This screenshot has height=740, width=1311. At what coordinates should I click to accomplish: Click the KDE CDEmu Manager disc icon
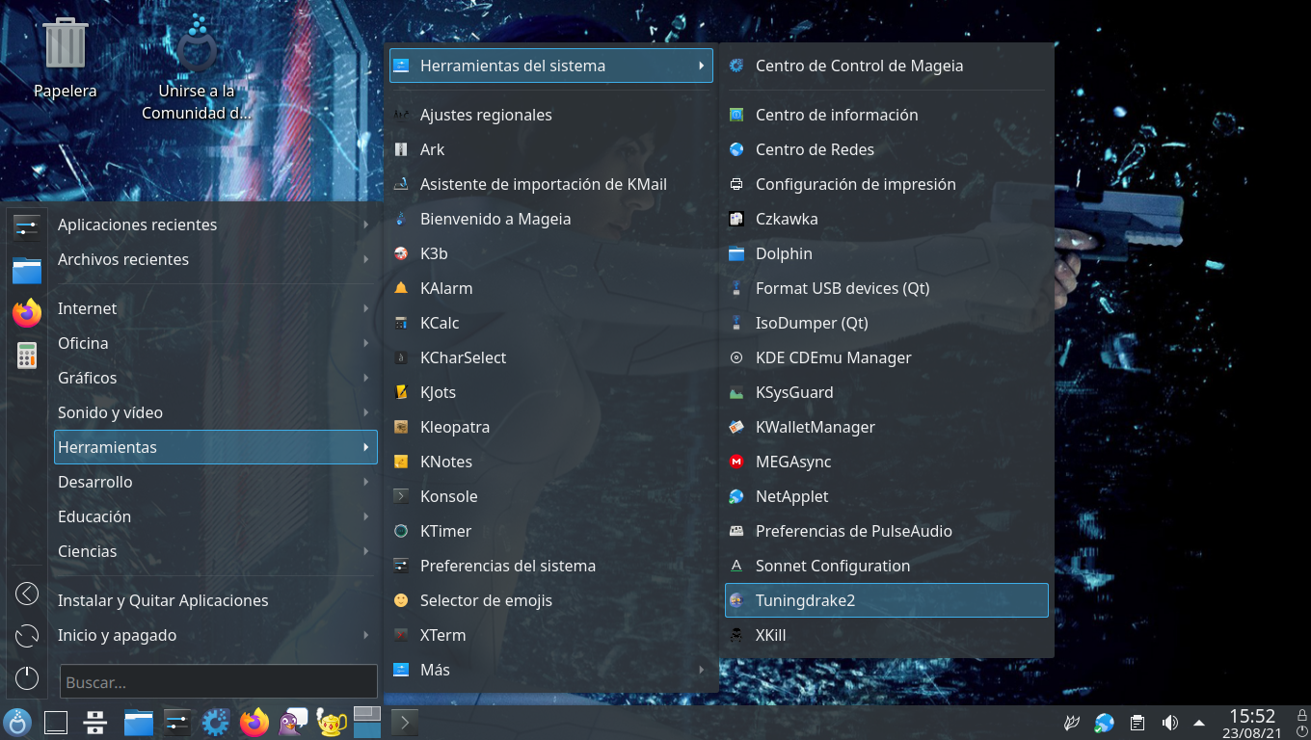(x=736, y=357)
